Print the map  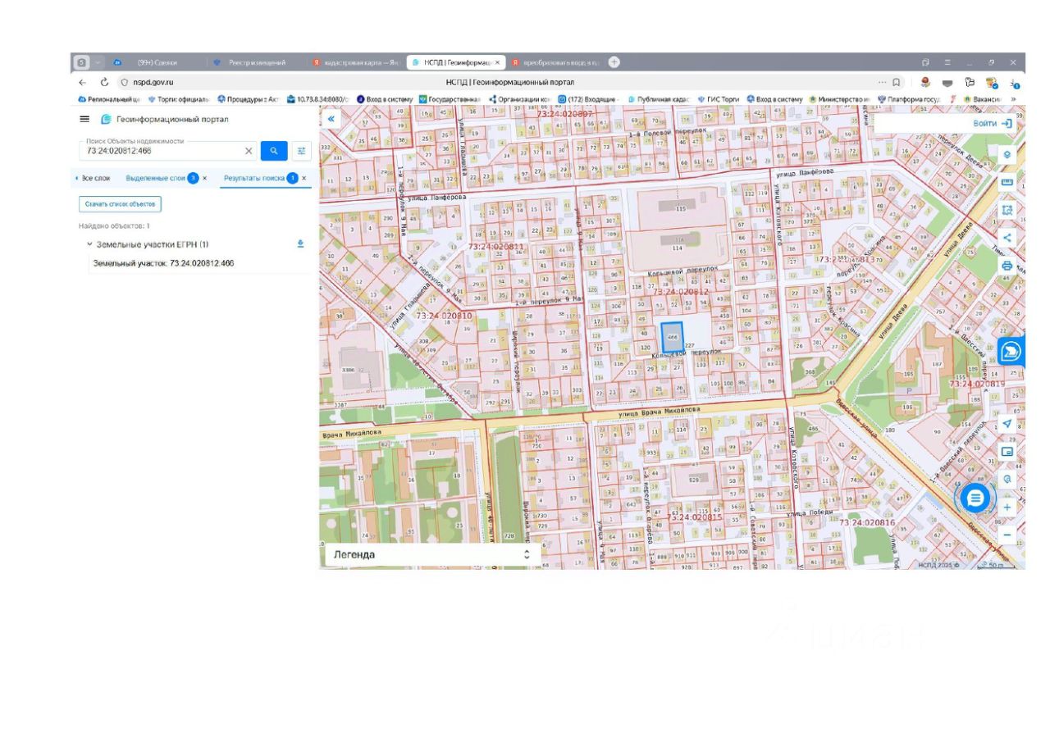(x=1007, y=266)
